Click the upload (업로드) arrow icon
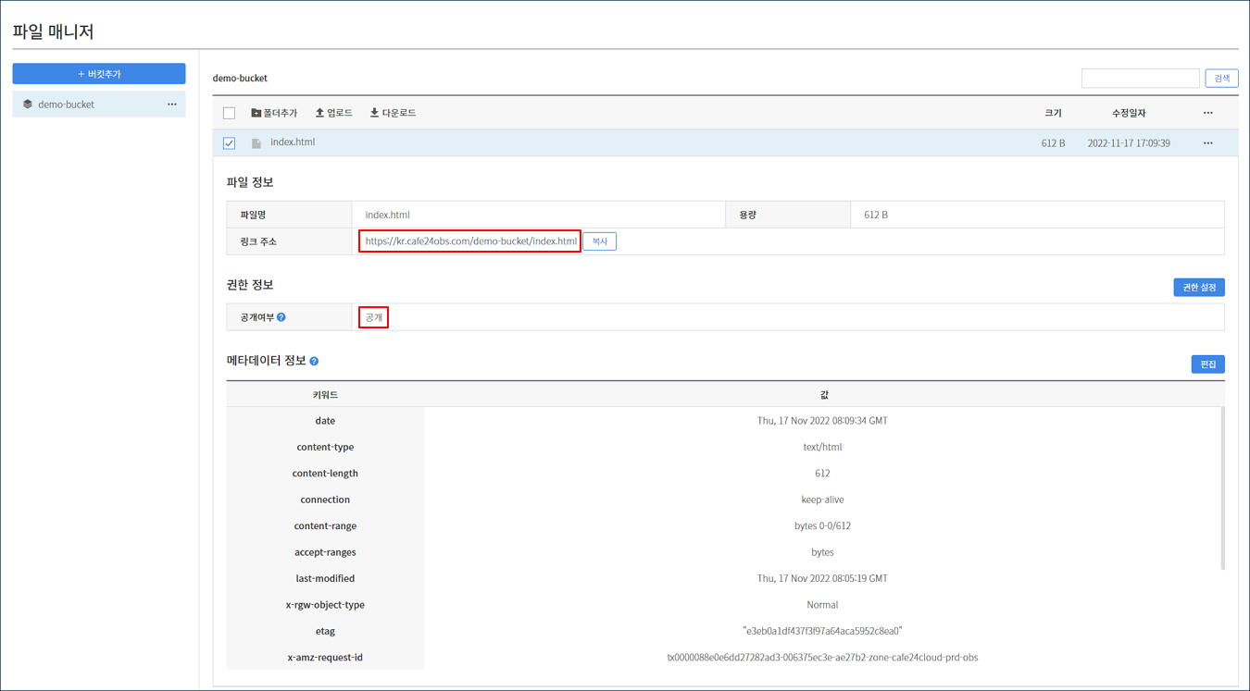This screenshot has height=691, width=1250. click(x=319, y=113)
